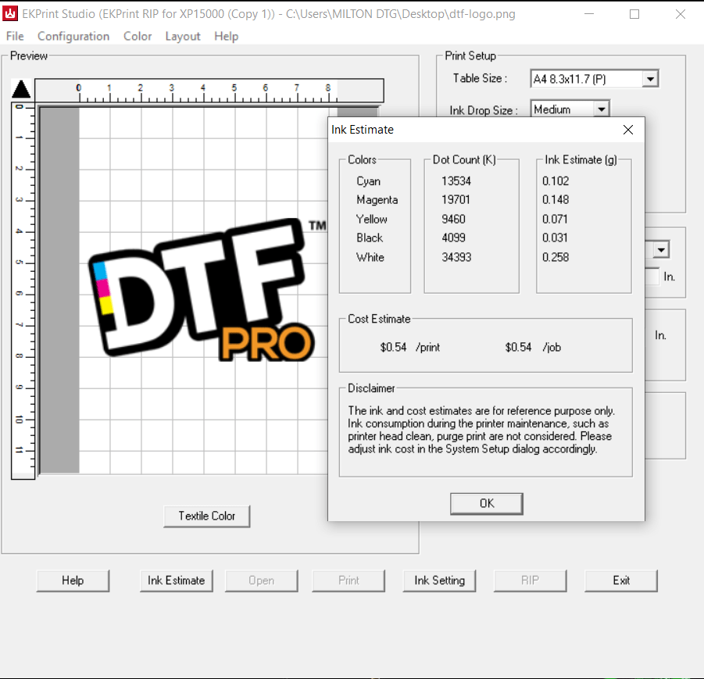This screenshot has width=704, height=679.
Task: Open the Table Size dropdown
Action: [x=650, y=78]
